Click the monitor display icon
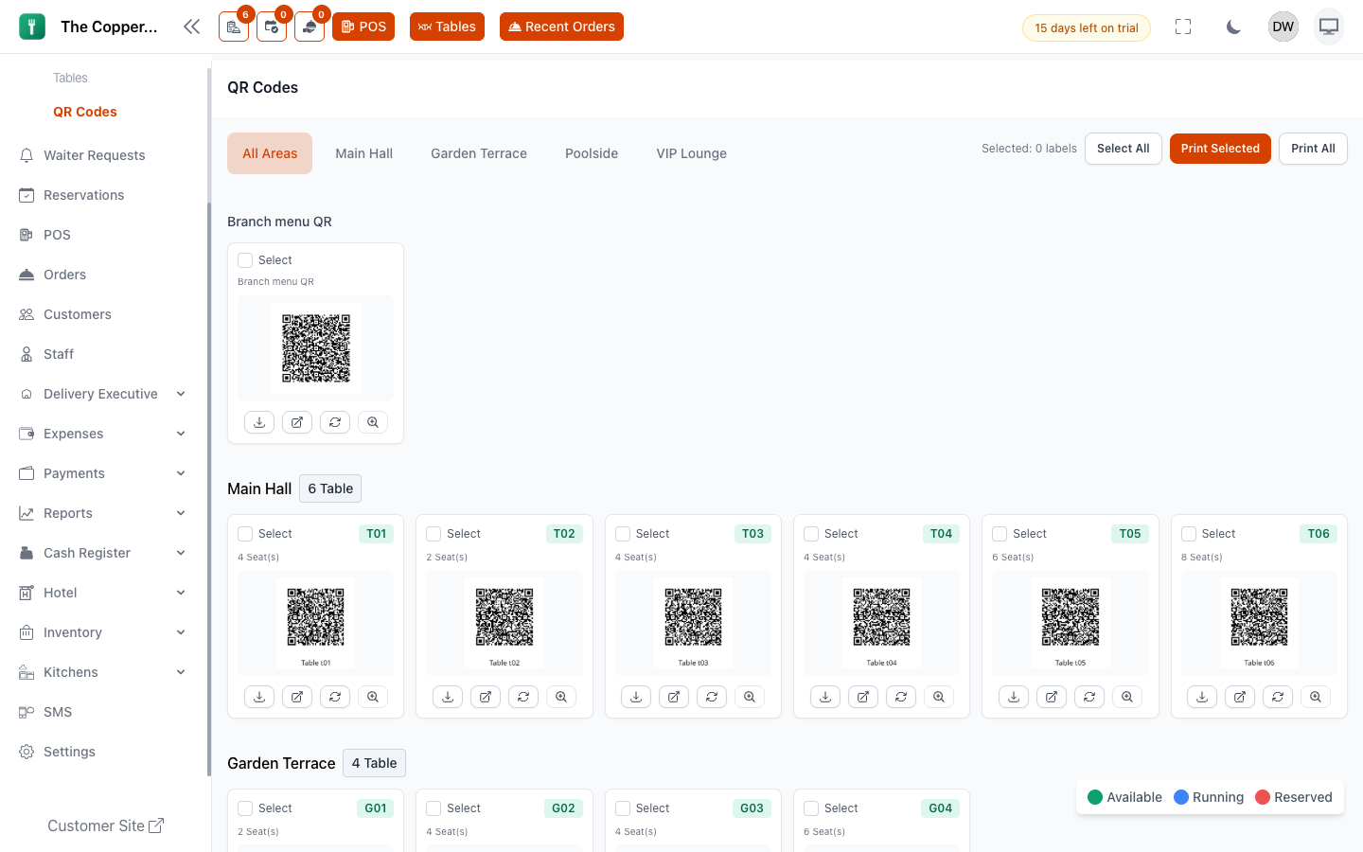The image size is (1363, 852). point(1329,27)
